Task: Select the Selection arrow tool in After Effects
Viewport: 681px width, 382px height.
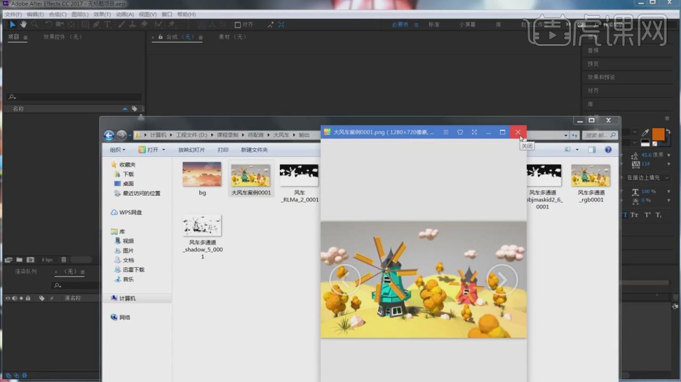Action: point(12,25)
